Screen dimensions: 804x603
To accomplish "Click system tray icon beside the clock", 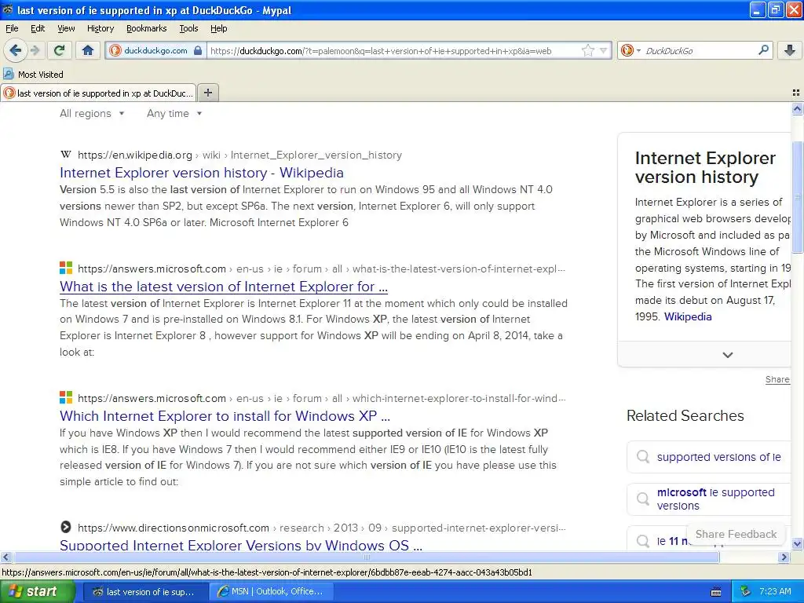I will tap(746, 591).
